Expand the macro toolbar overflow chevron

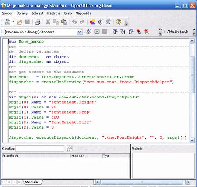[160, 32]
